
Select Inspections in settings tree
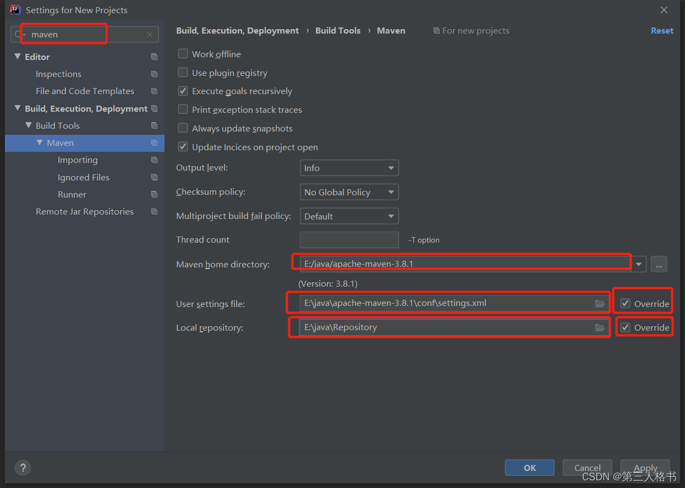pos(58,74)
